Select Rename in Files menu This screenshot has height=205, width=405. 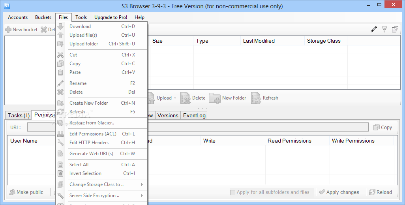[x=101, y=83]
